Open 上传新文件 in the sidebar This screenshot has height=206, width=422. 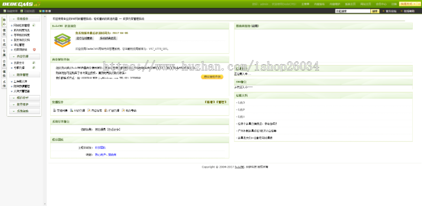tap(20, 81)
